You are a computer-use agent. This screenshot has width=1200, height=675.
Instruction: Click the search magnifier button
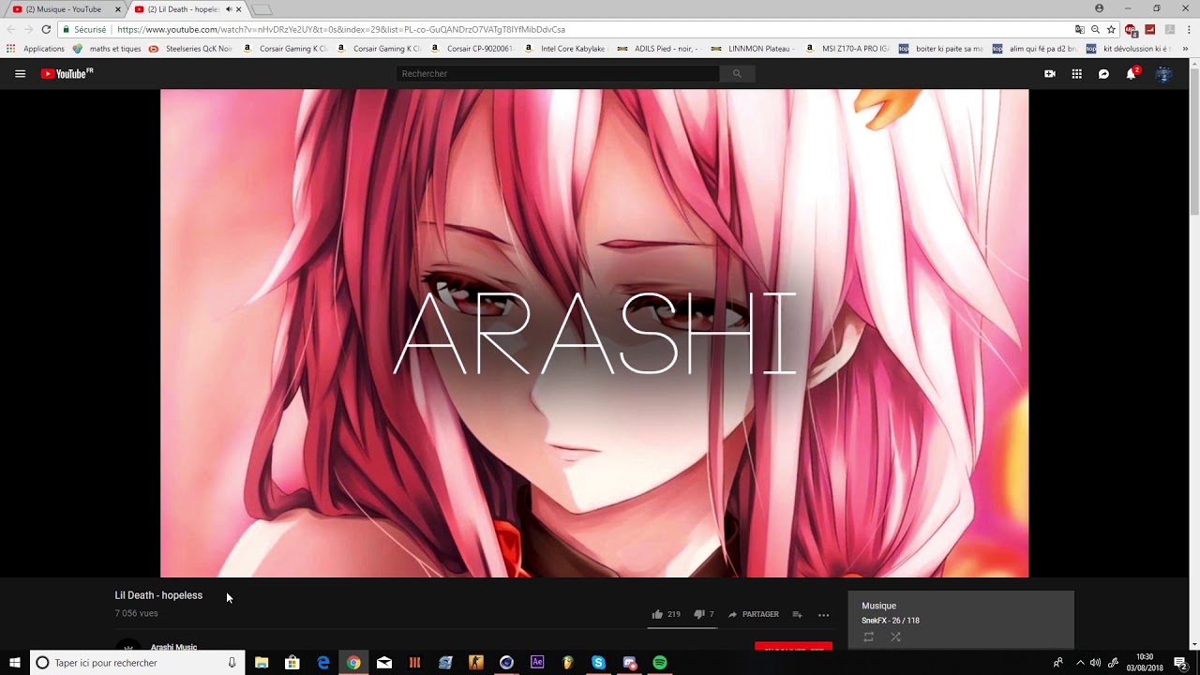(x=737, y=73)
